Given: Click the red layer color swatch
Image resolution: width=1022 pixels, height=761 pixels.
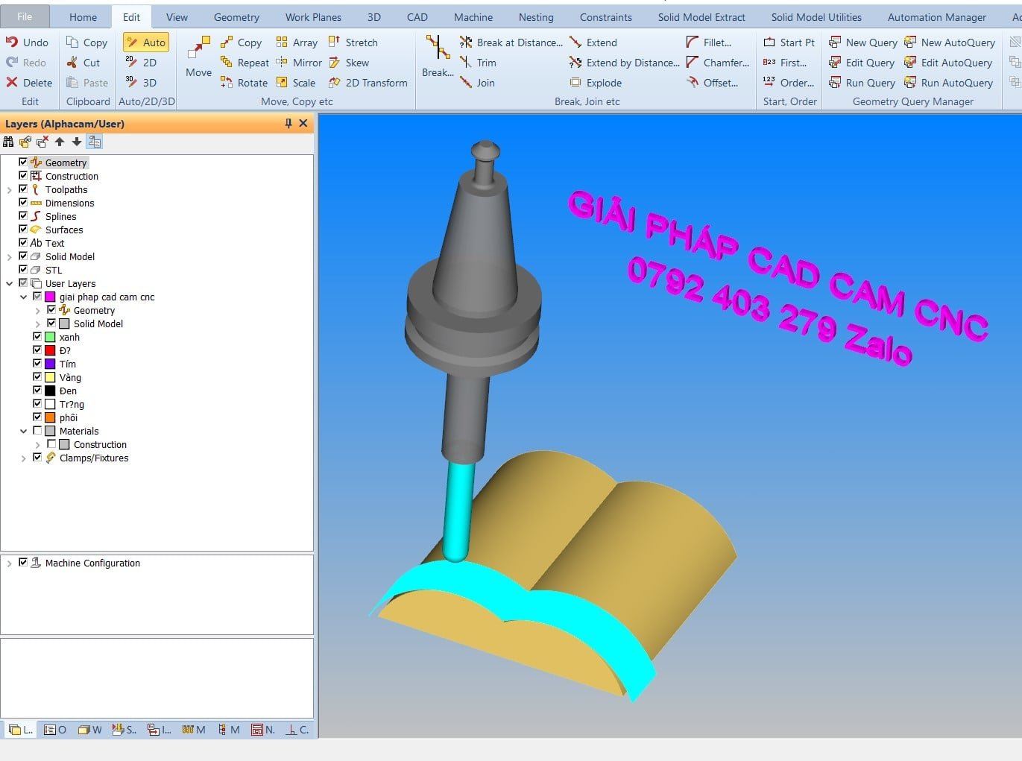Looking at the screenshot, I should [x=50, y=350].
